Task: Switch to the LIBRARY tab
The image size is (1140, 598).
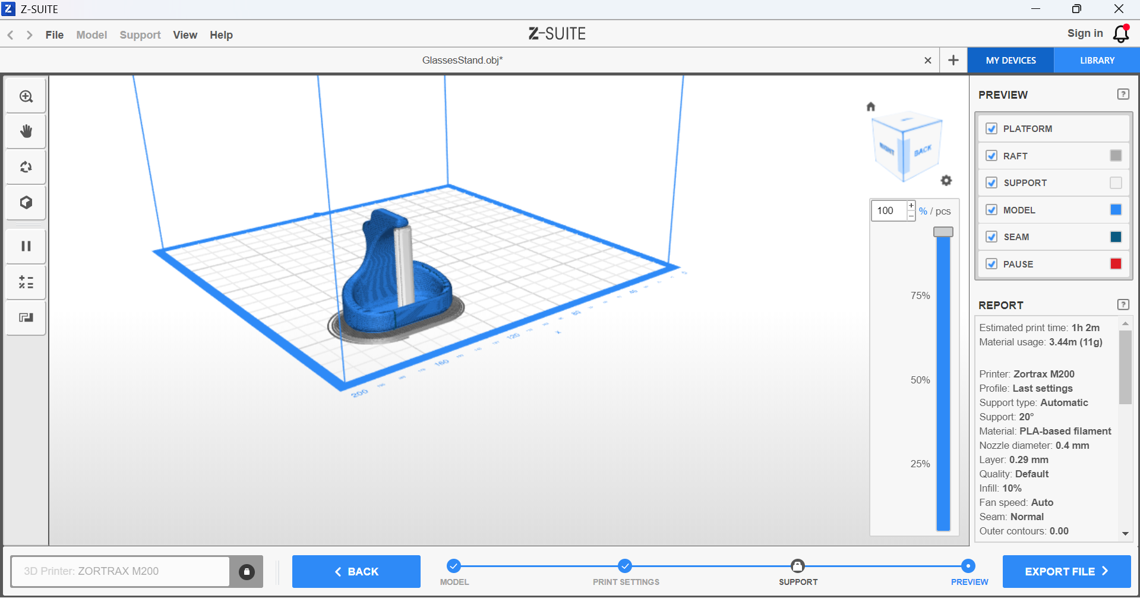Action: click(x=1097, y=61)
